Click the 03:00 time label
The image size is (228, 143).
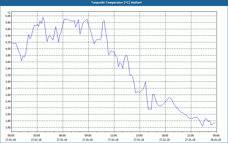click(37, 136)
